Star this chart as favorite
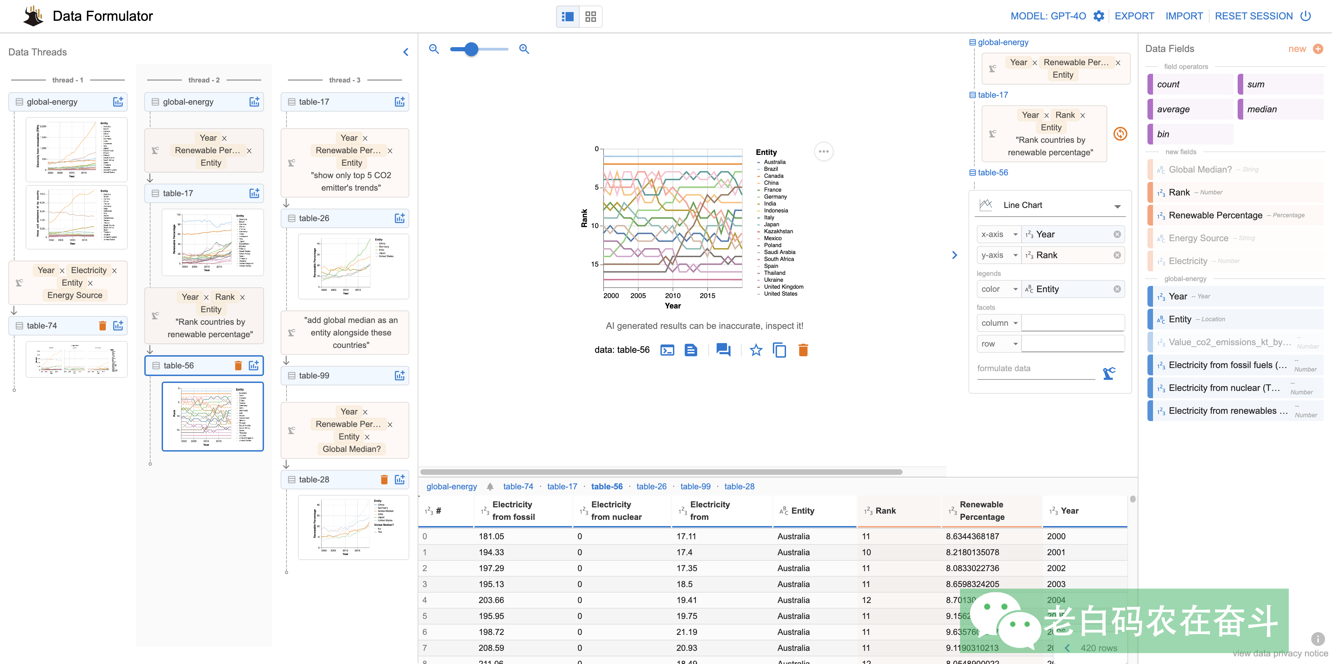Image resolution: width=1332 pixels, height=664 pixels. (756, 350)
